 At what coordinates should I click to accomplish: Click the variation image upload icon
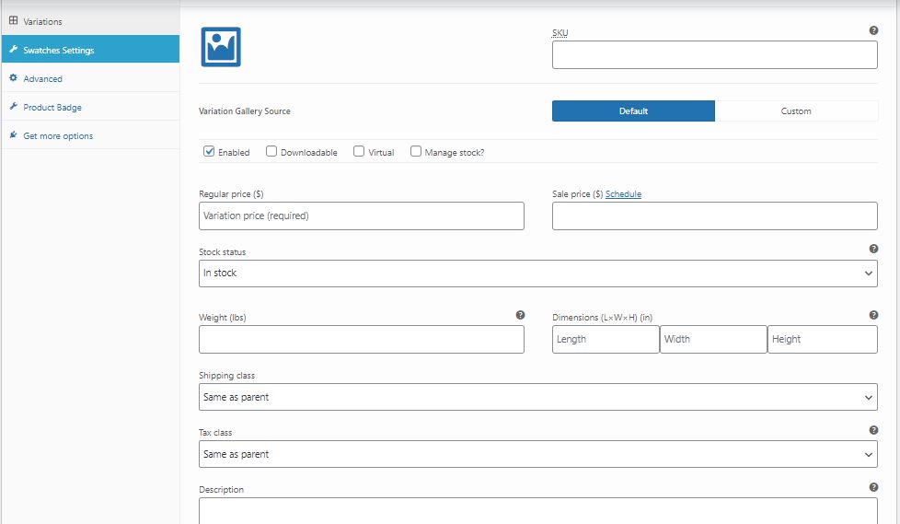[x=221, y=47]
